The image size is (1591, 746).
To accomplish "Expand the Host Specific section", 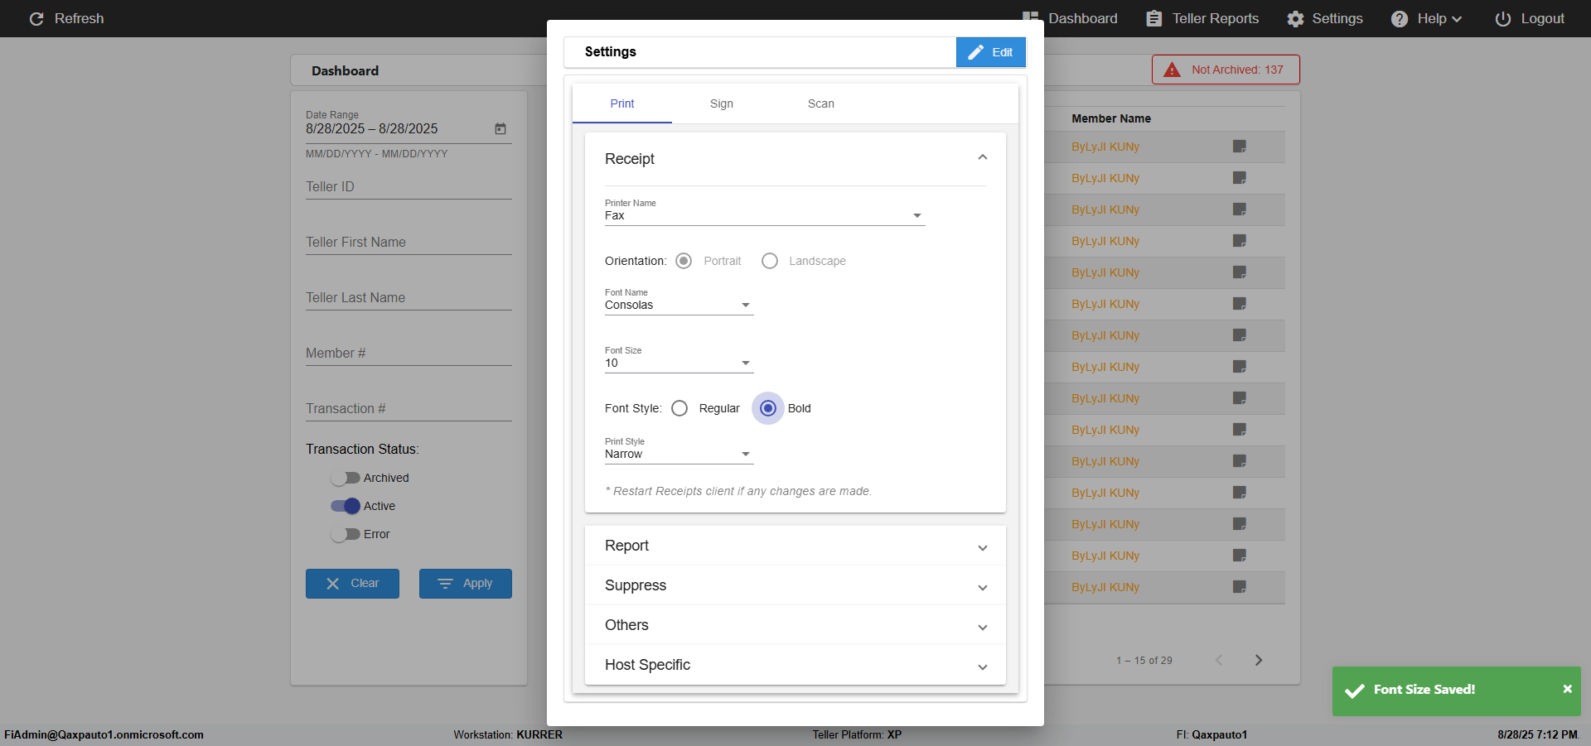I will point(795,665).
